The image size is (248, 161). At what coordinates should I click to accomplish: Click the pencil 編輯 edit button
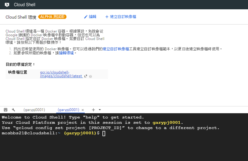[x=90, y=17]
